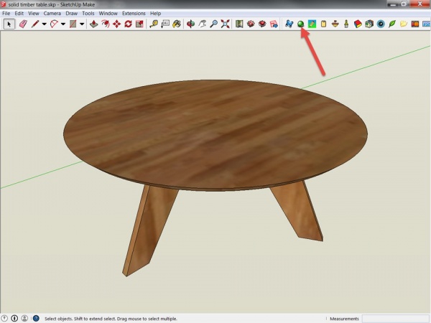
Task: Activate the Orbit camera tool
Action: coord(190,24)
